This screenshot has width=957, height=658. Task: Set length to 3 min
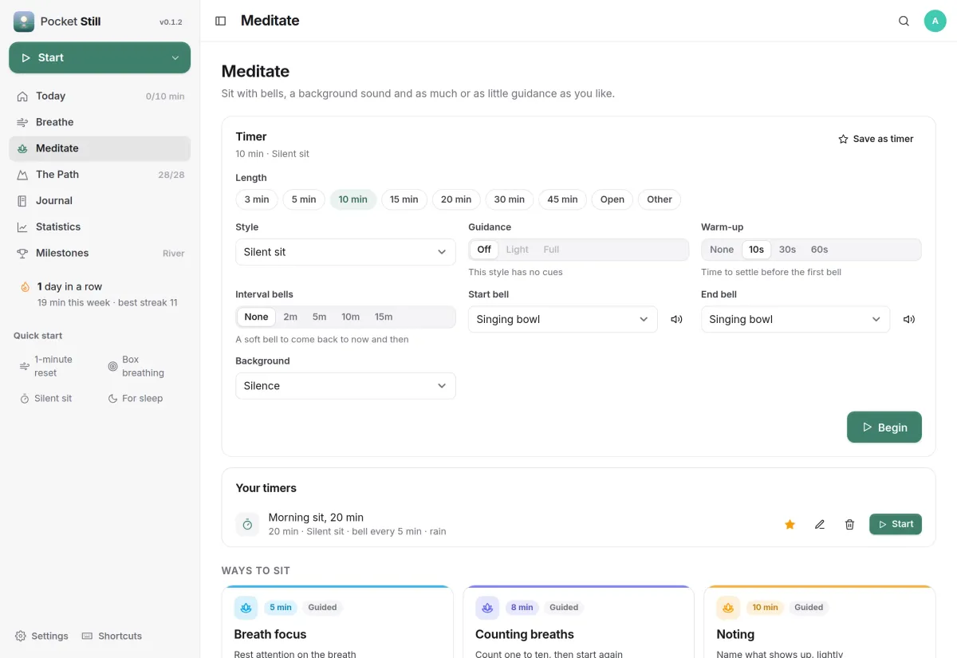[x=257, y=199]
